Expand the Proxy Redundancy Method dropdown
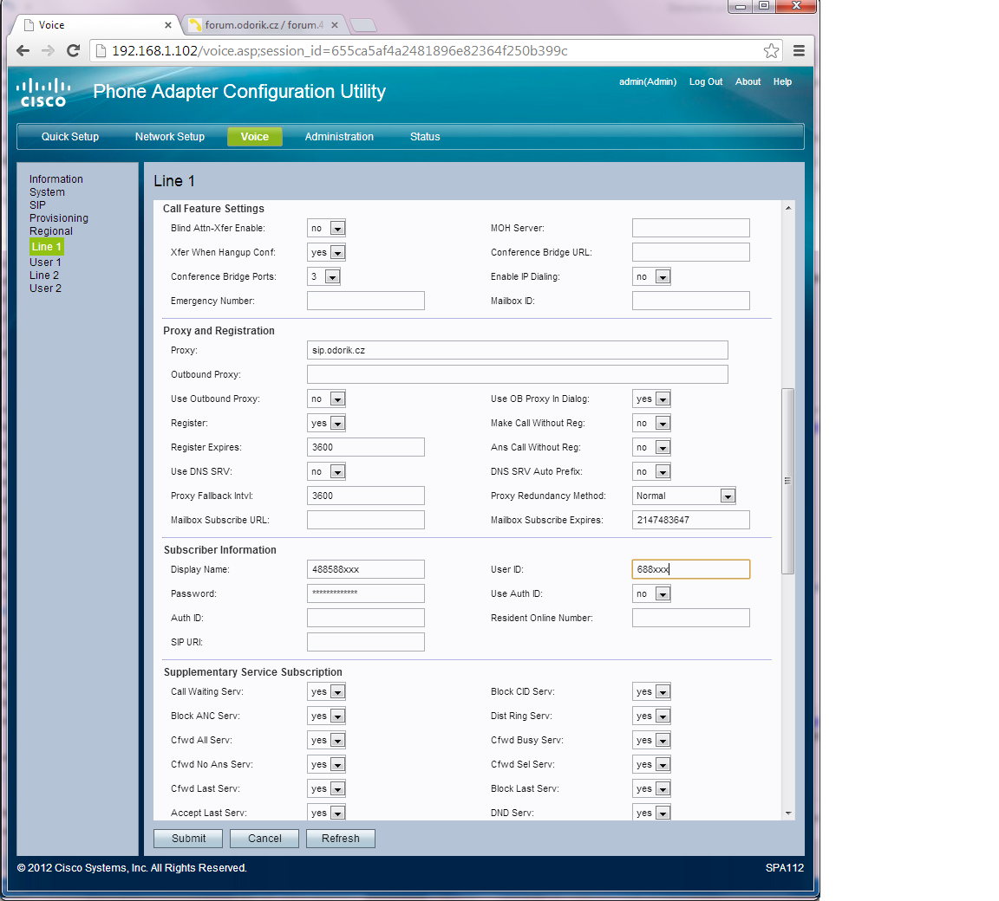Viewport: 999px width, 901px height. [683, 496]
